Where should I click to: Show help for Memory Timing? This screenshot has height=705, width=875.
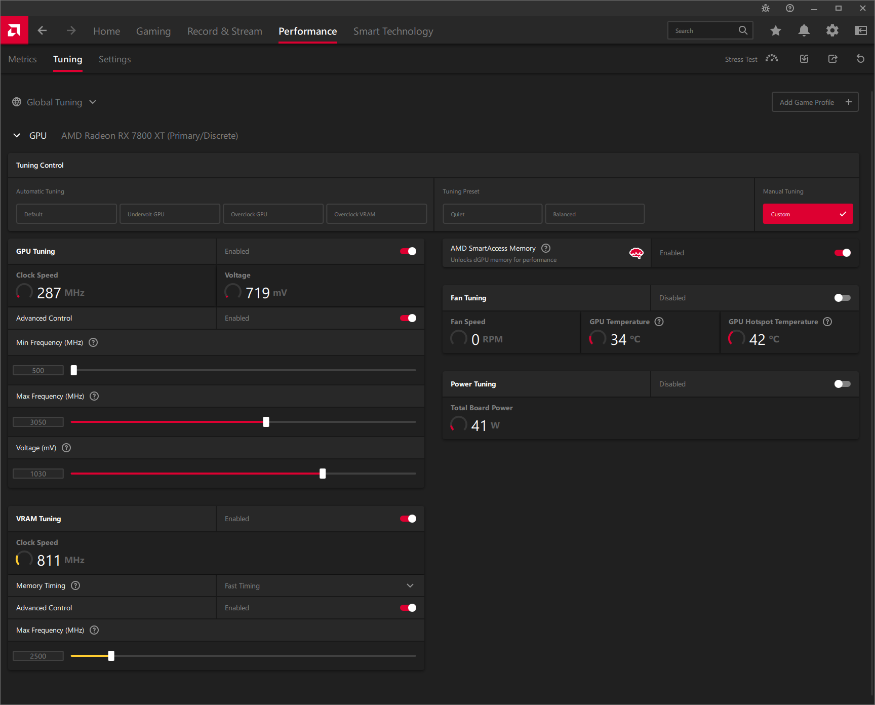point(75,585)
